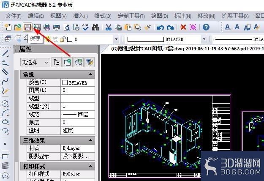Copy selection with the copy icon

(118, 27)
